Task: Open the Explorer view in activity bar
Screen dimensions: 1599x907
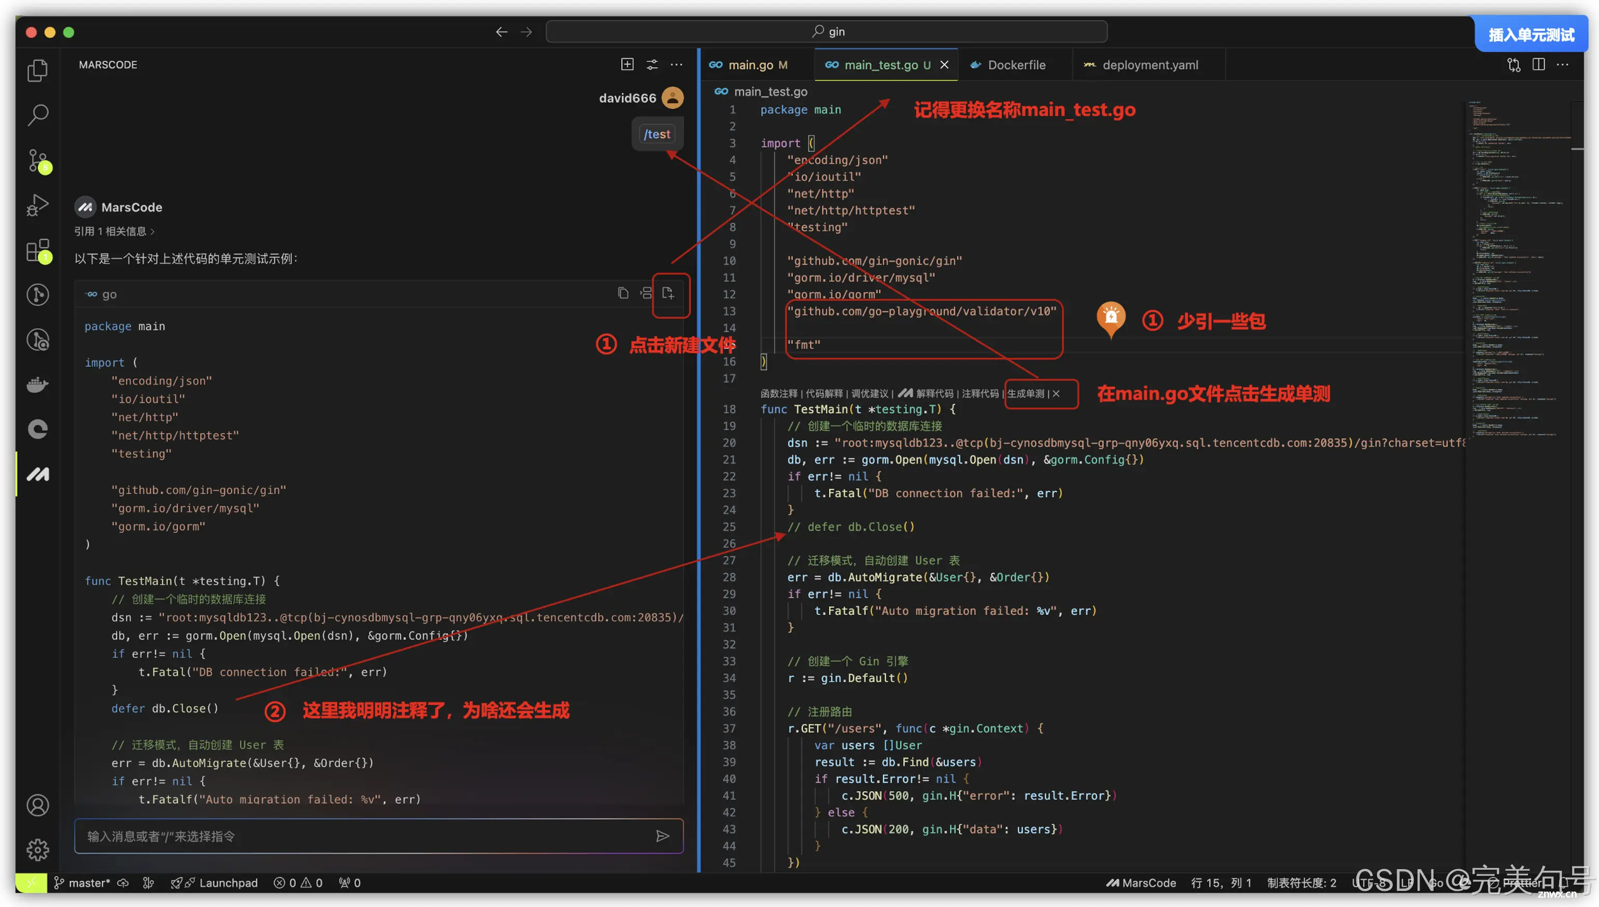Action: (x=37, y=70)
